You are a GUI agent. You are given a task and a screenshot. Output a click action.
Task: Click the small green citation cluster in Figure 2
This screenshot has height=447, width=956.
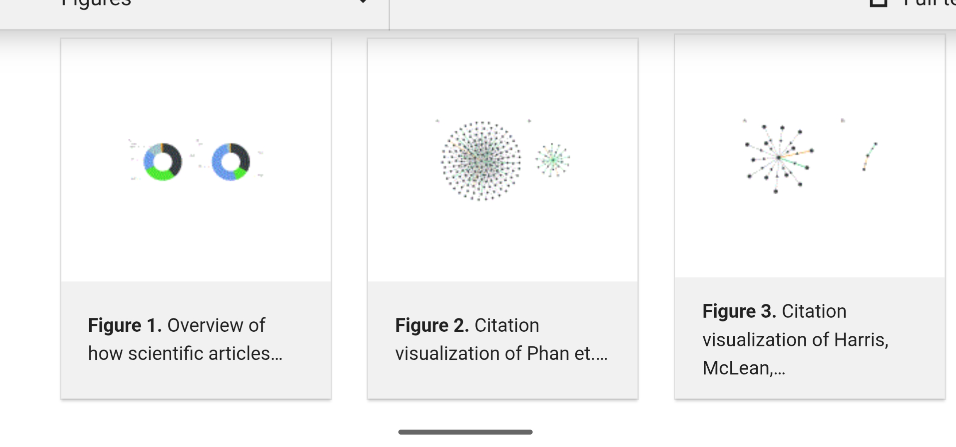point(552,160)
